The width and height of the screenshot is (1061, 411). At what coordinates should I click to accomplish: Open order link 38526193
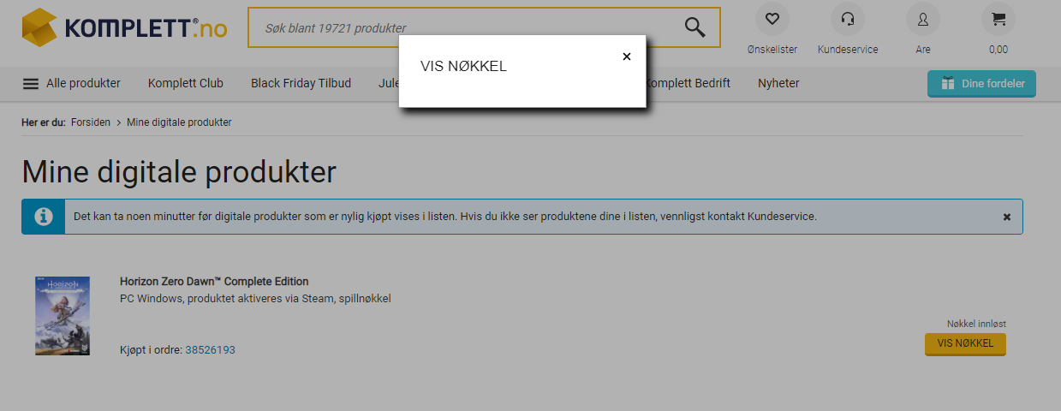click(x=210, y=350)
